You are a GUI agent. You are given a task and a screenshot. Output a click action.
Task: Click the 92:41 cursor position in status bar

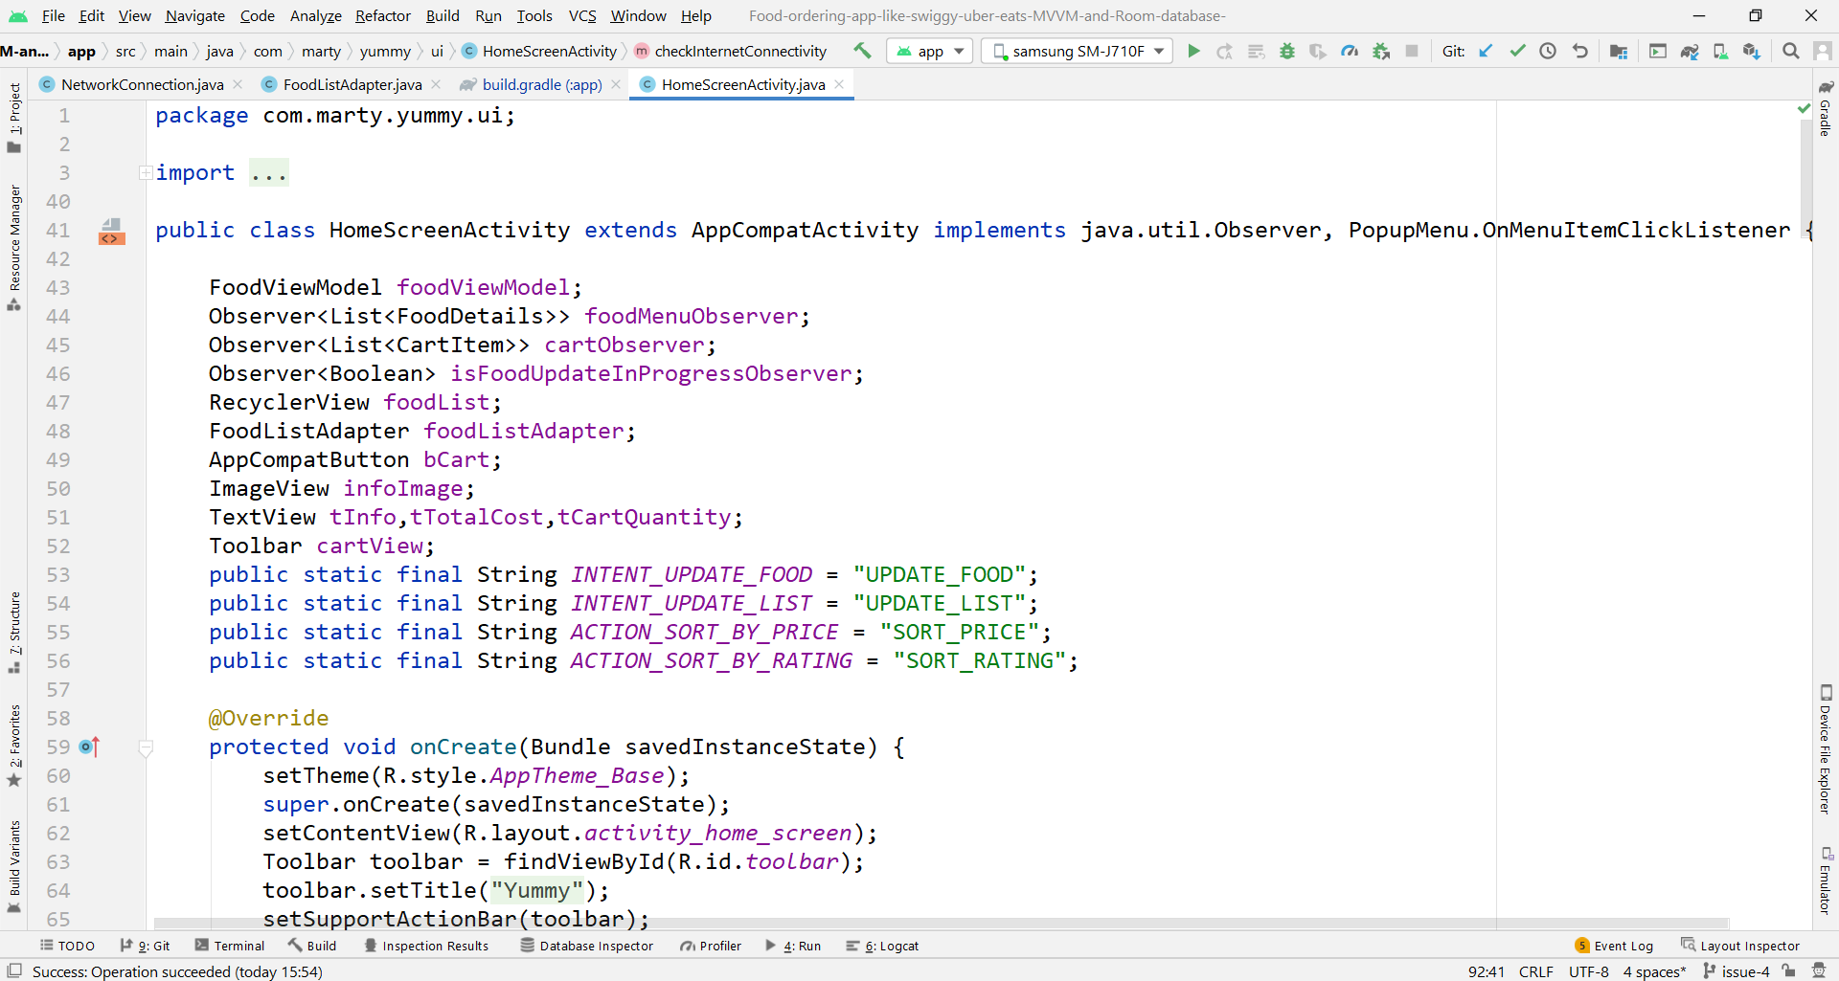(x=1486, y=971)
